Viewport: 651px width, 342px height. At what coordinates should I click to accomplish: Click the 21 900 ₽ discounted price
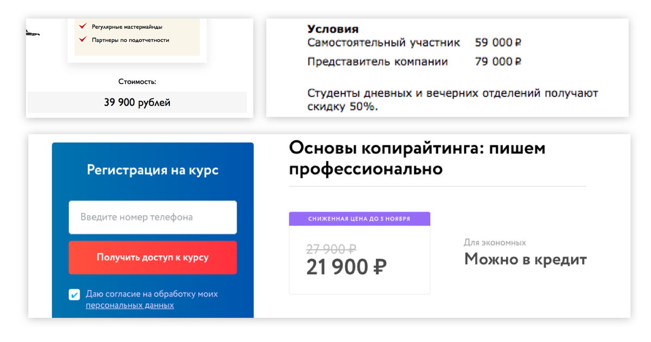pyautogui.click(x=346, y=267)
